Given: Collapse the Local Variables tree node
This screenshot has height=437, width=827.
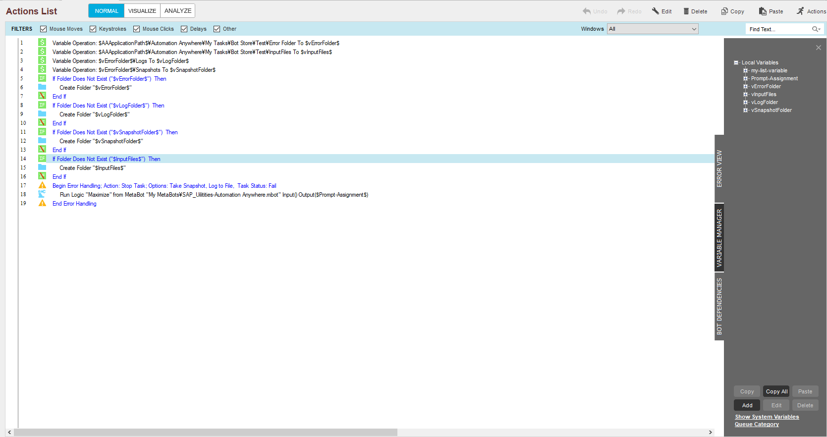Looking at the screenshot, I should coord(736,63).
